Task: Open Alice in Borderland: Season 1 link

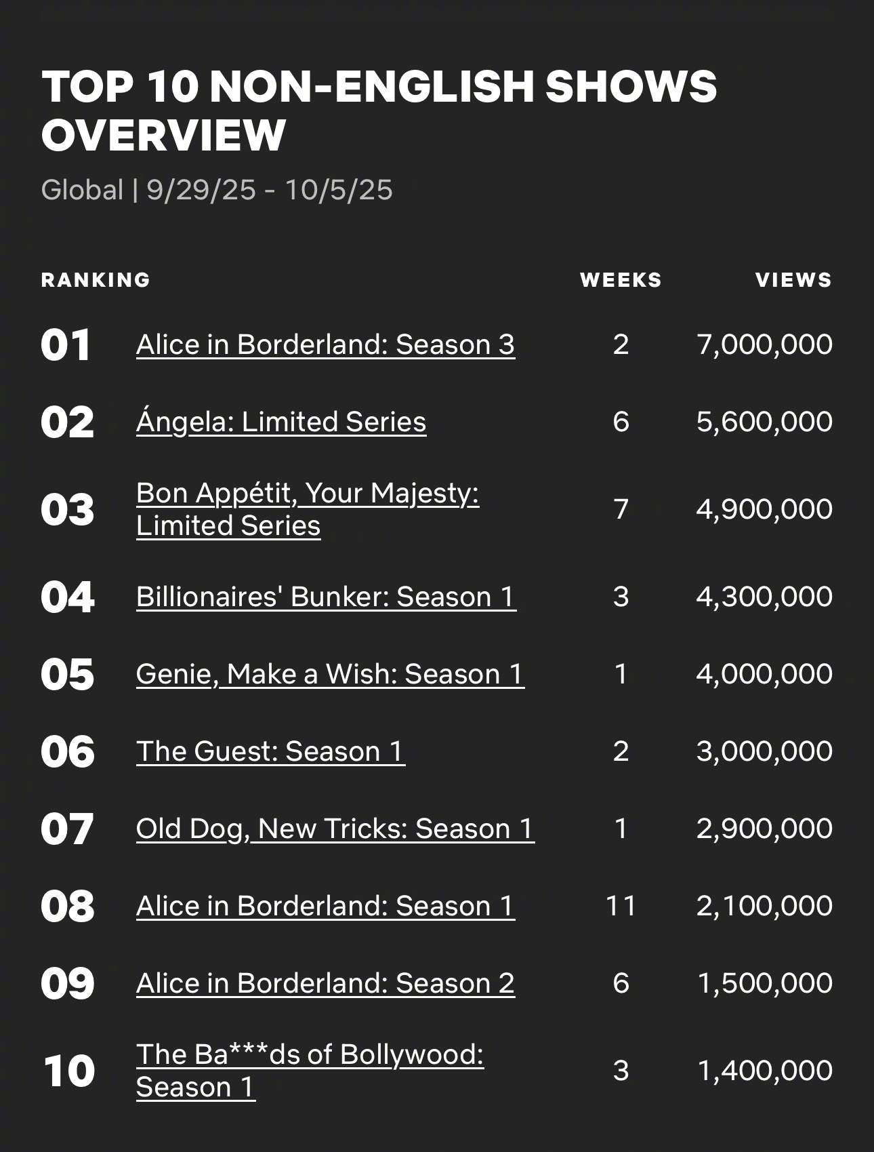Action: [325, 906]
